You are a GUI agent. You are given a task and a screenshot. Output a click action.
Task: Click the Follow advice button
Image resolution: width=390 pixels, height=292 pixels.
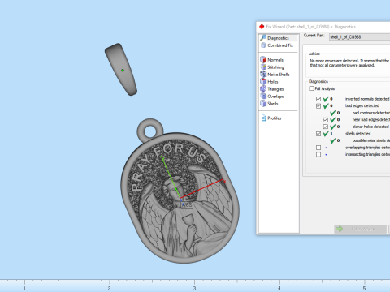[x=360, y=229]
